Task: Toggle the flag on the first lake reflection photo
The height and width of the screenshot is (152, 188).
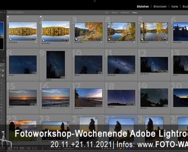Action: (8, 16)
